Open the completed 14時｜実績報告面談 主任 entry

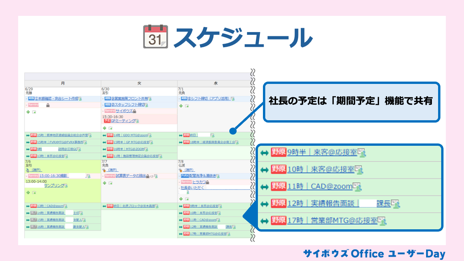tap(58, 213)
